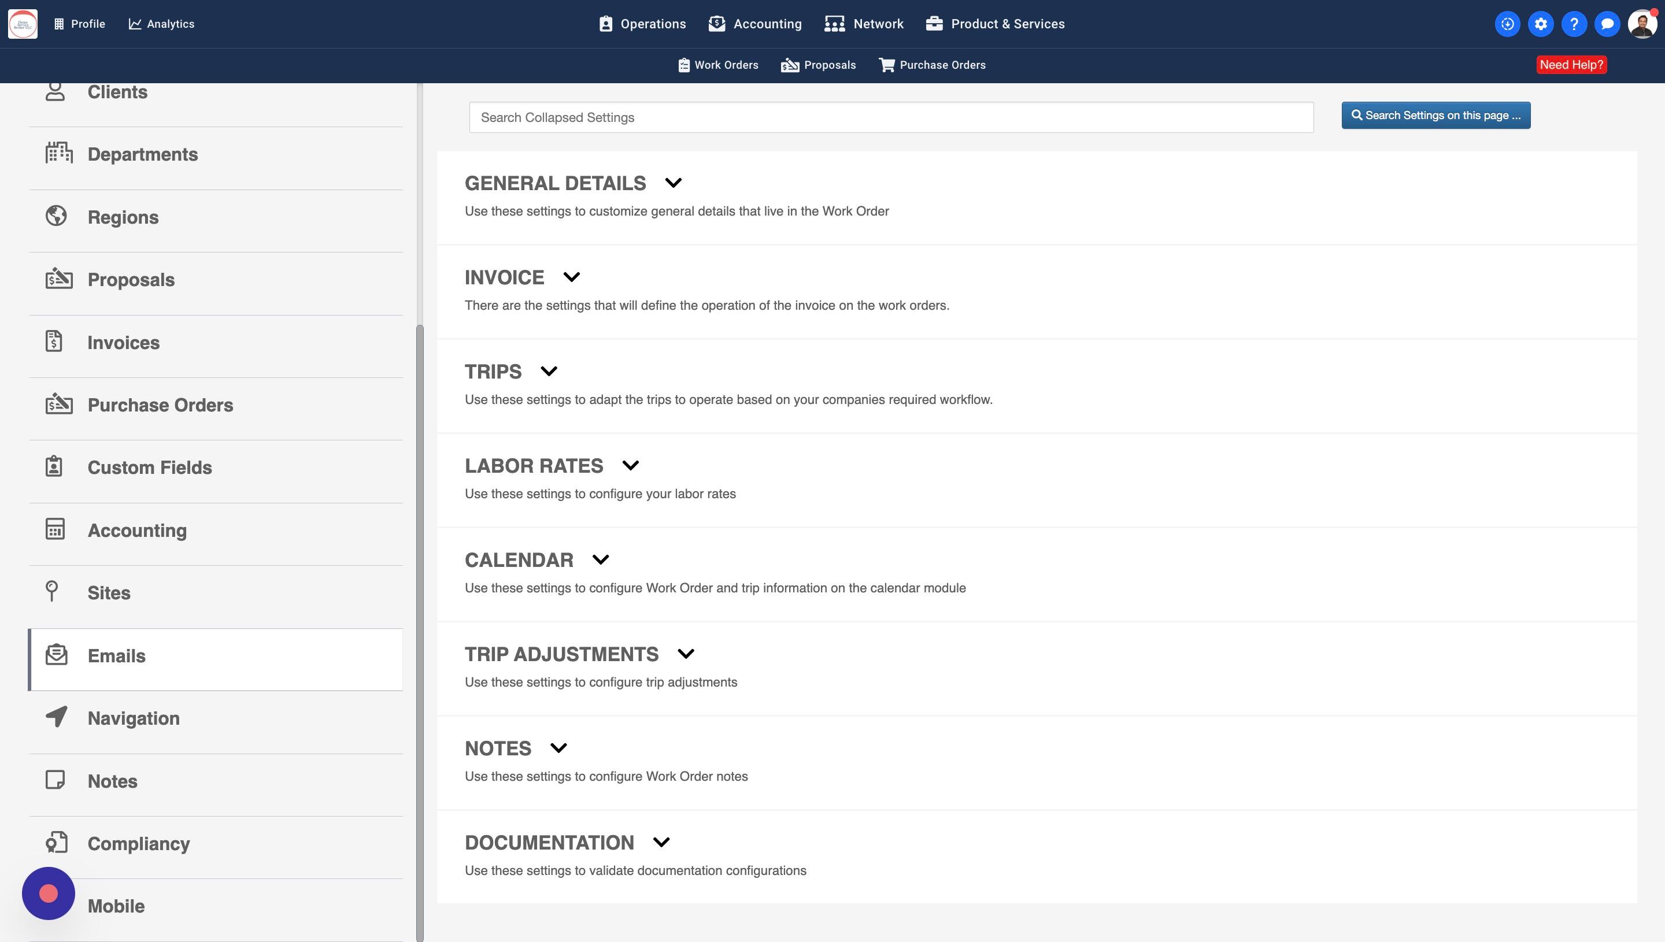Expand the GENERAL DETAILS section chevron
Viewport: 1665px width, 942px height.
click(x=673, y=183)
